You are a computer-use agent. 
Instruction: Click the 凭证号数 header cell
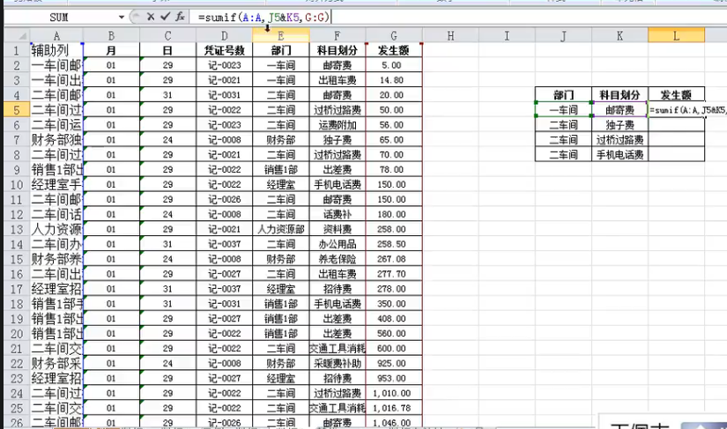(x=224, y=50)
